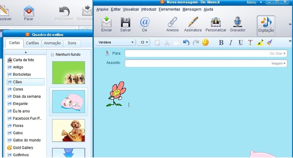Click Responder in the main window toolbar
The height and width of the screenshot is (158, 293).
point(64,13)
